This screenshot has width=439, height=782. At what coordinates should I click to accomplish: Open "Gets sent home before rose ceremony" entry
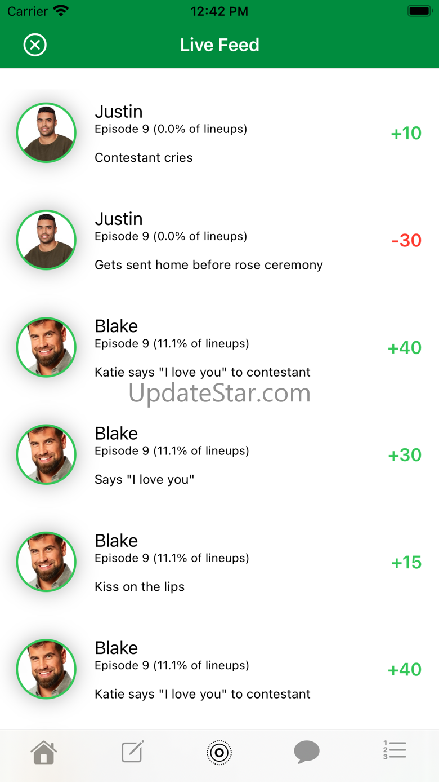(x=209, y=265)
